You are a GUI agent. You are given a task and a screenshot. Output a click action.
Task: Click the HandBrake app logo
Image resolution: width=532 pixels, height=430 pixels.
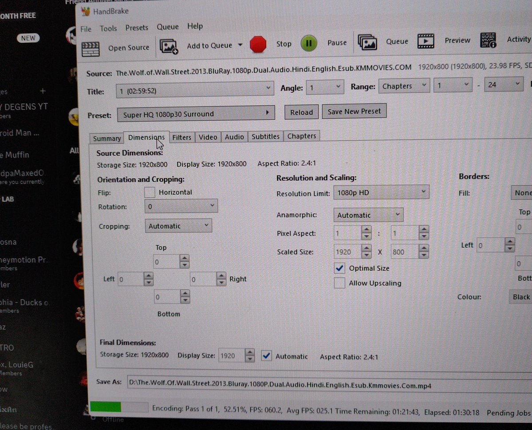[x=86, y=12]
